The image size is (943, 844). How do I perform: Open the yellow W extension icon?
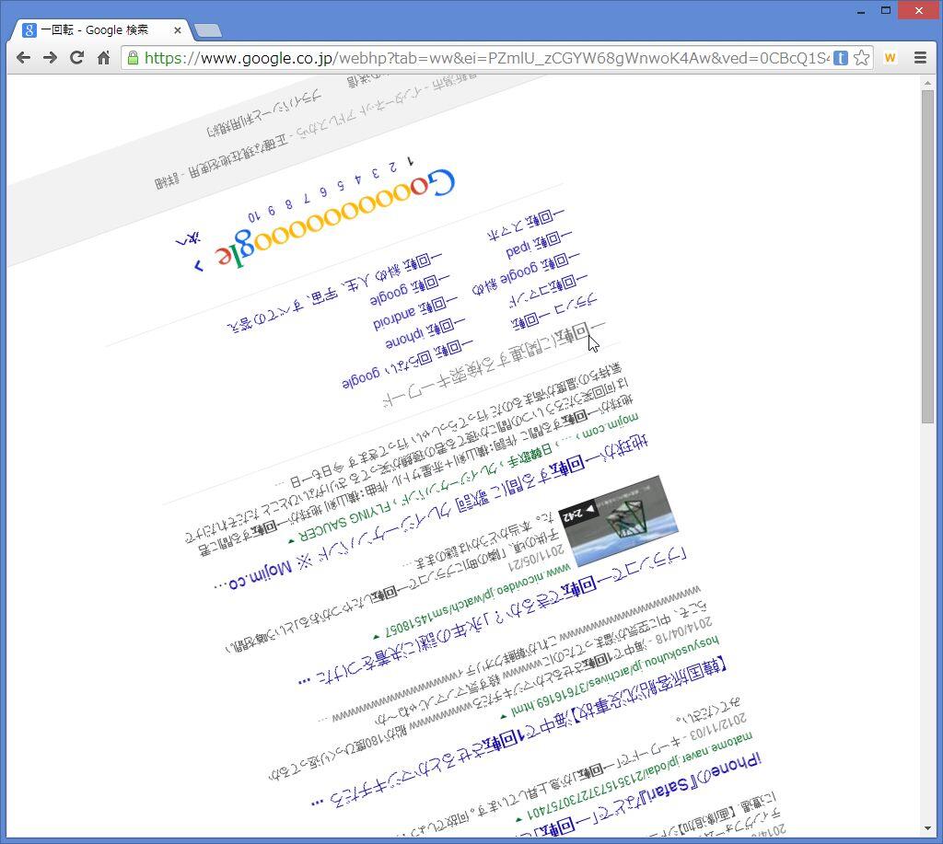(x=891, y=58)
